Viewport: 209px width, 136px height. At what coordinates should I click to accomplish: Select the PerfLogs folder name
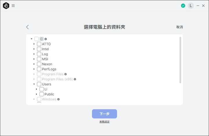[x=49, y=69]
